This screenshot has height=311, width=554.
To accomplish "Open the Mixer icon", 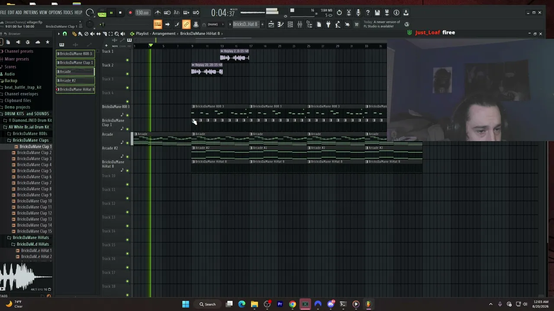I will (300, 24).
